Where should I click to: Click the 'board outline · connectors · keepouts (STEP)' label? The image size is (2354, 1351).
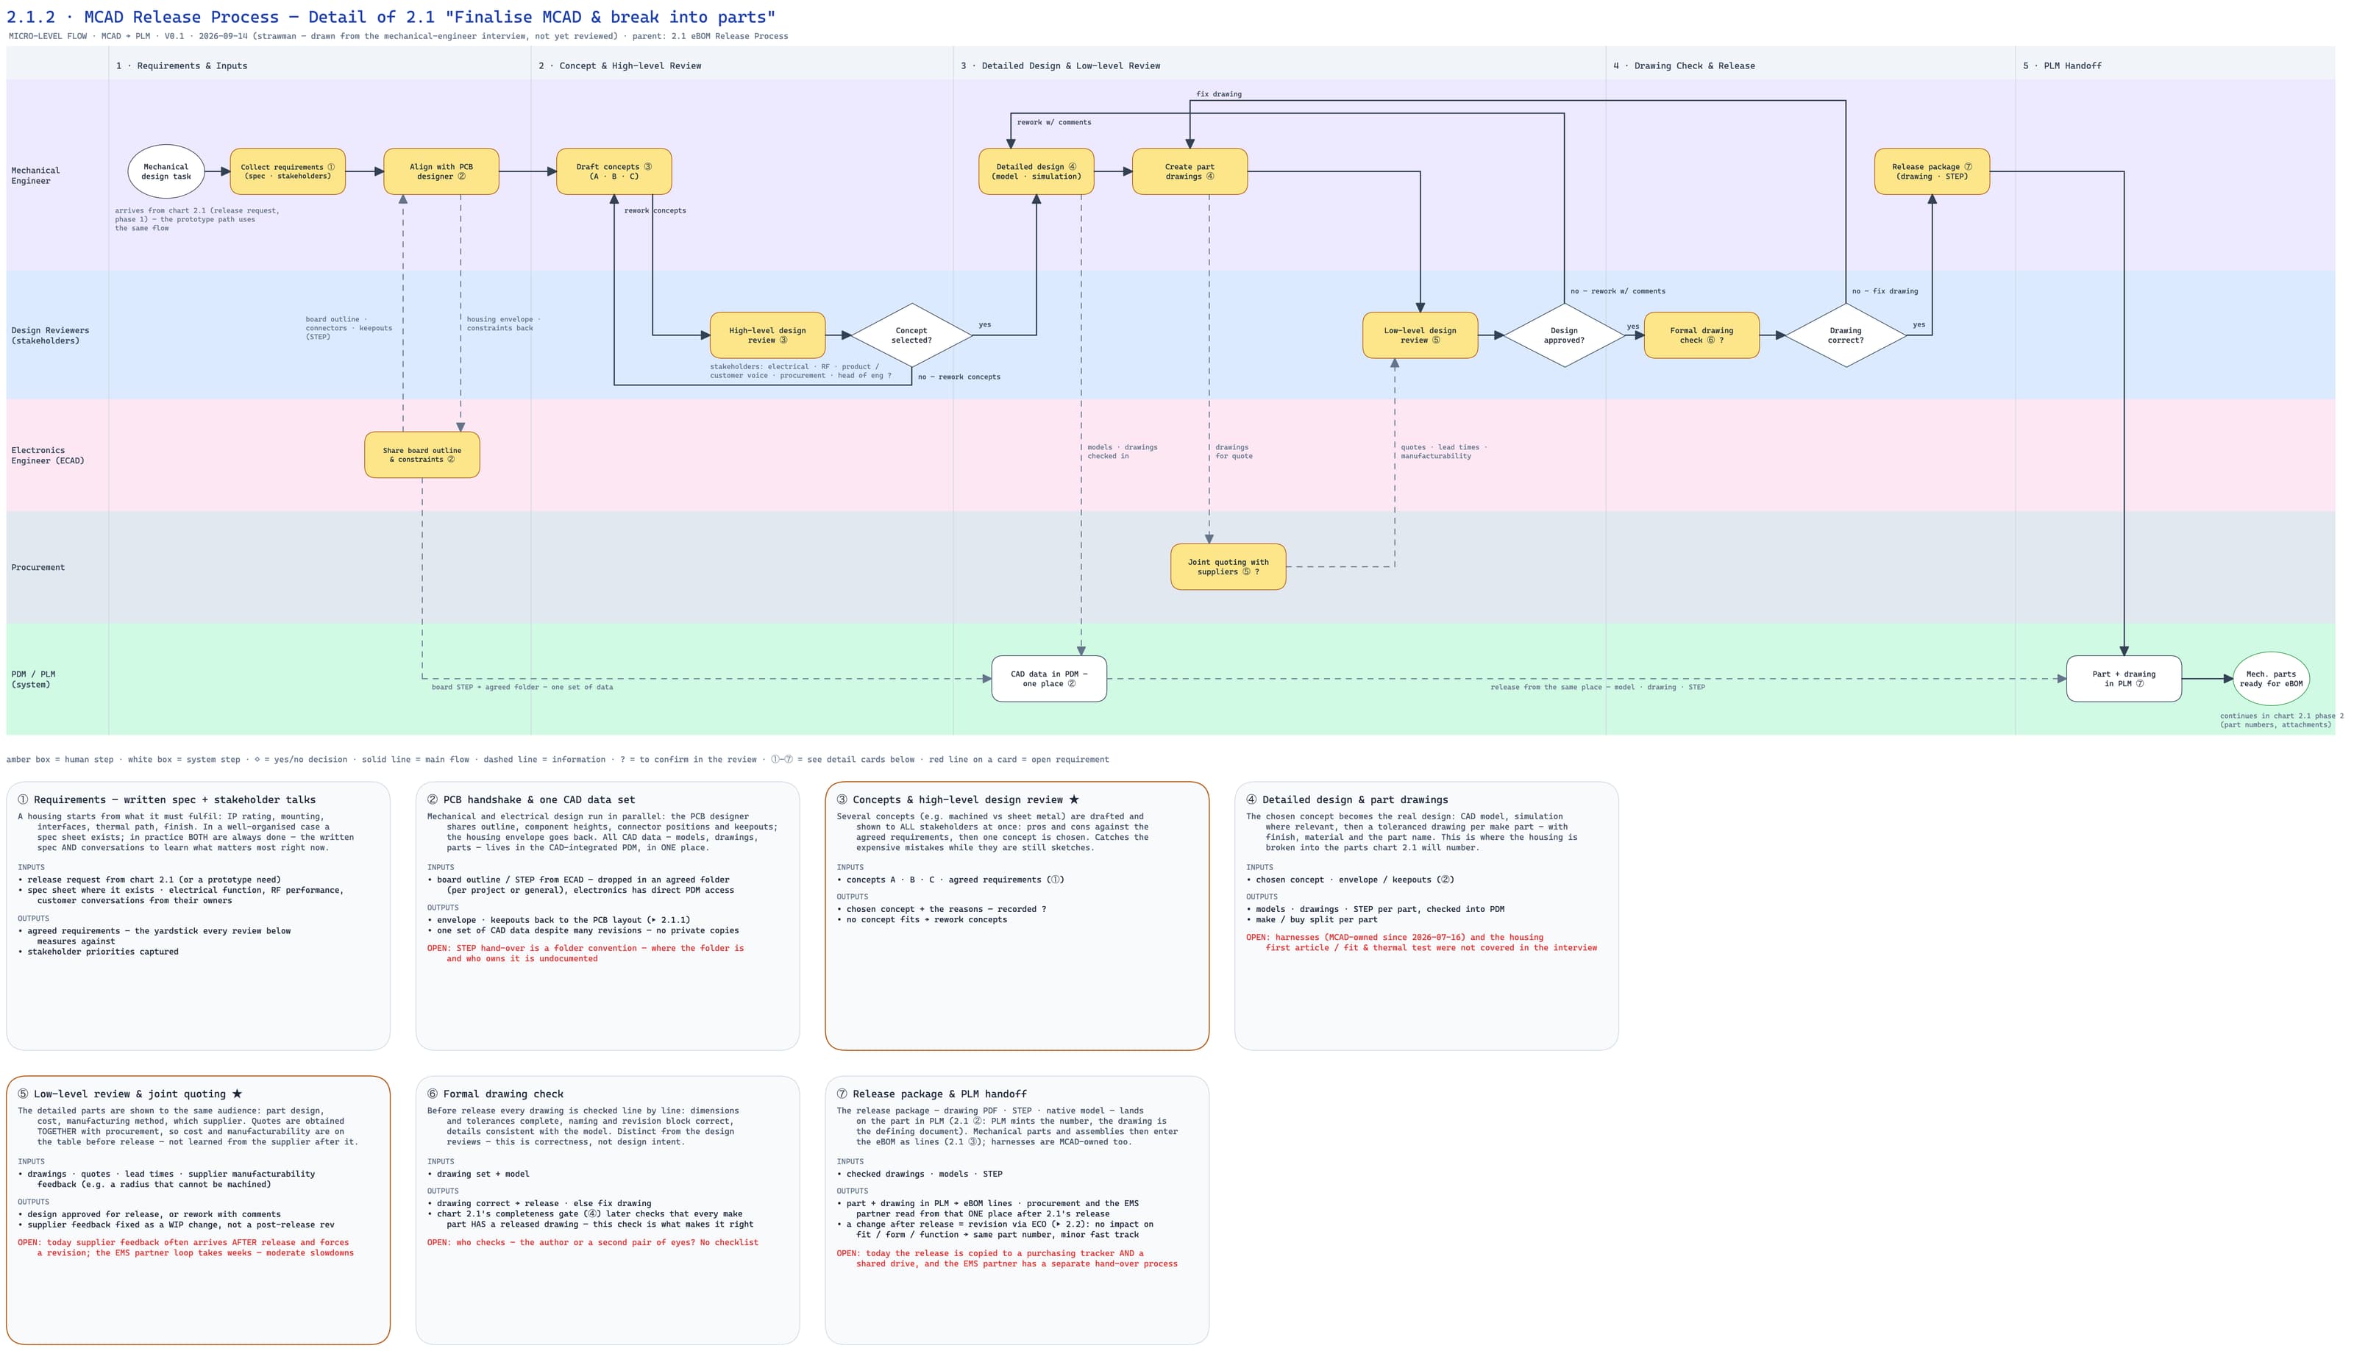pos(349,327)
